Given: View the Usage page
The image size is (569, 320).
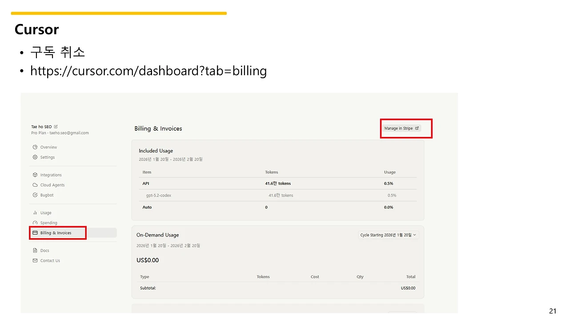Looking at the screenshot, I should [46, 213].
